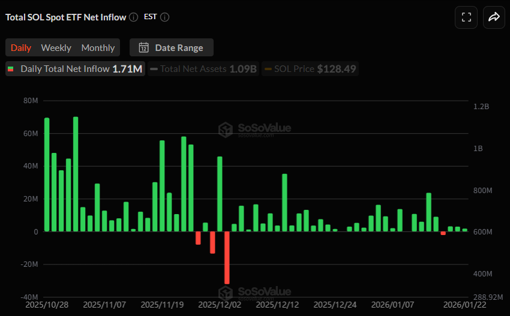Image resolution: width=510 pixels, height=316 pixels.
Task: Click the gray Total Net Assets legend swatch
Action: pyautogui.click(x=154, y=69)
